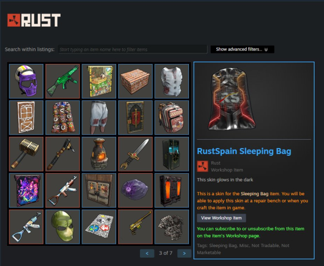Screen dimensions: 324x266
Task: Select the green MP5 submachine gun skin
Action: click(63, 81)
